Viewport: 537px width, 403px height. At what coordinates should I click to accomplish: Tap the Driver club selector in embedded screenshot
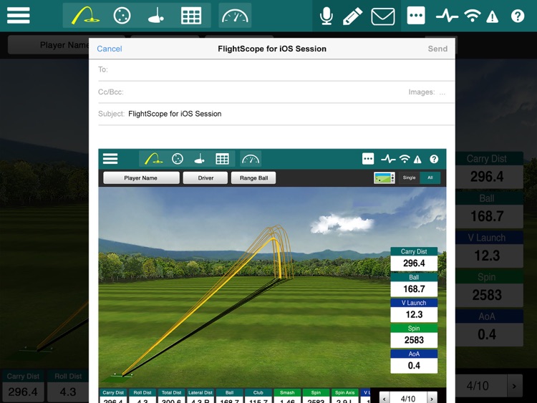(x=205, y=178)
